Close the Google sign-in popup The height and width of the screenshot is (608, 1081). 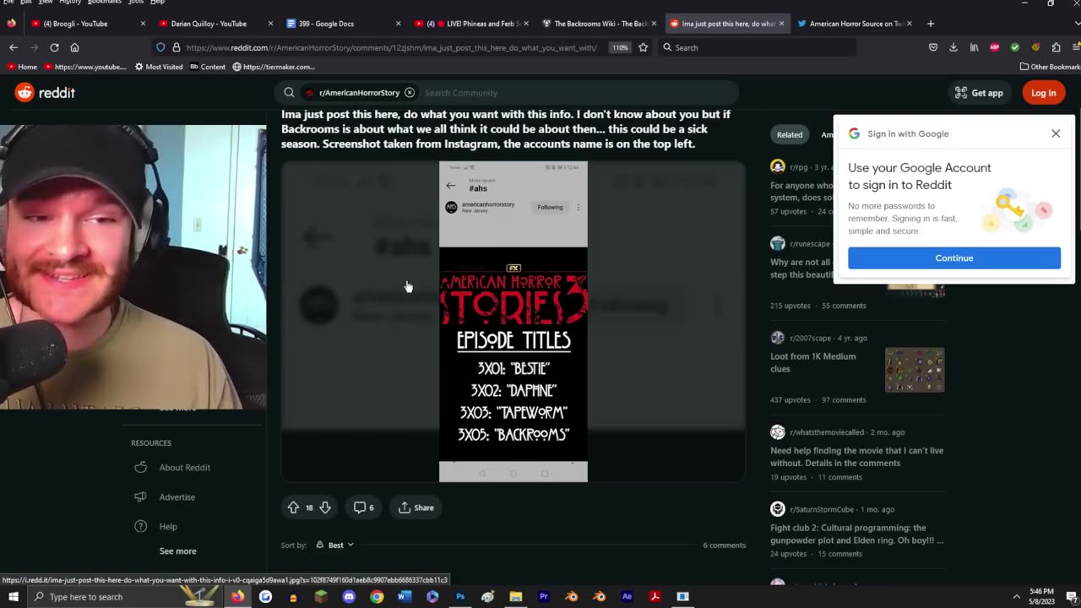coord(1056,133)
